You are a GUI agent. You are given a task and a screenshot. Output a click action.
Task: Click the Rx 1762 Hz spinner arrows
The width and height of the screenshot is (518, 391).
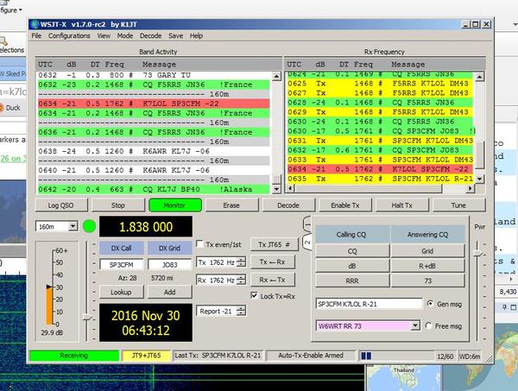[242, 280]
